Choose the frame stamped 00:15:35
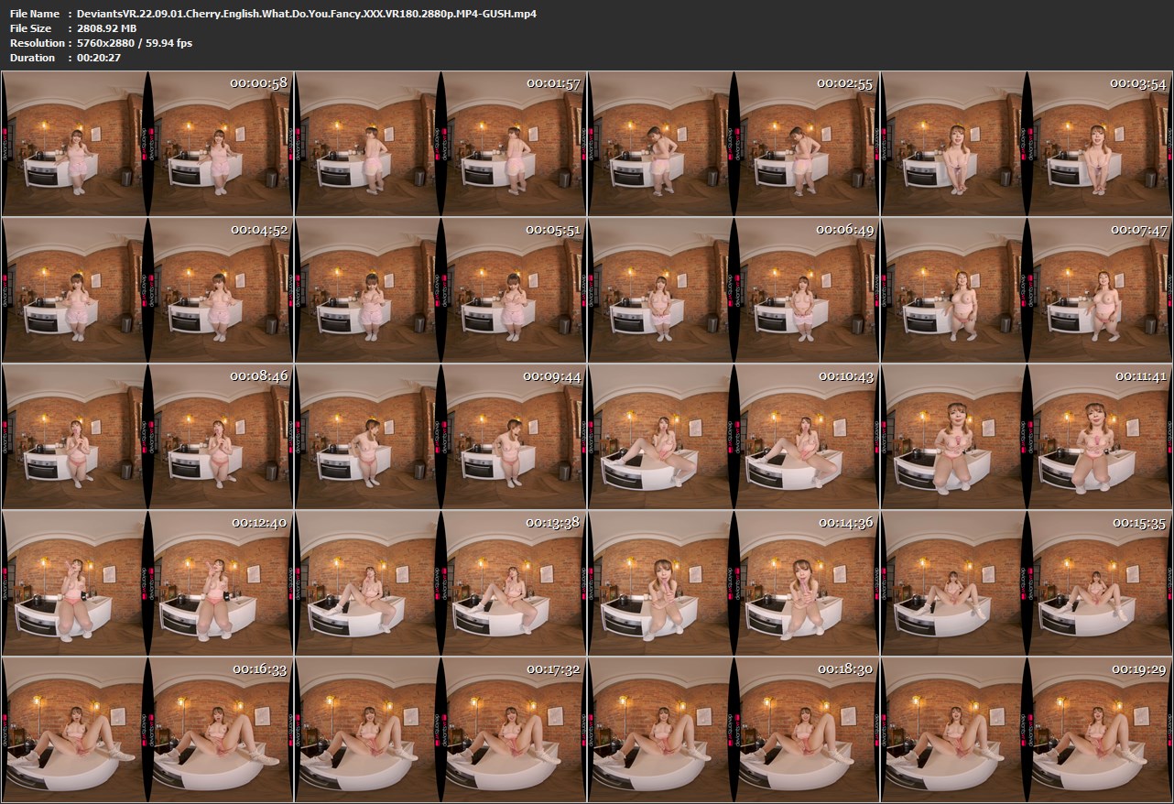 tap(1026, 582)
